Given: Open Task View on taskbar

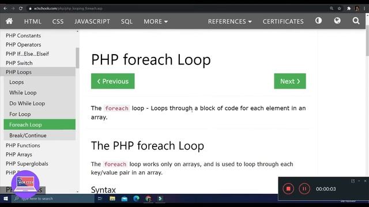Looking at the screenshot, I should [x=100, y=198].
